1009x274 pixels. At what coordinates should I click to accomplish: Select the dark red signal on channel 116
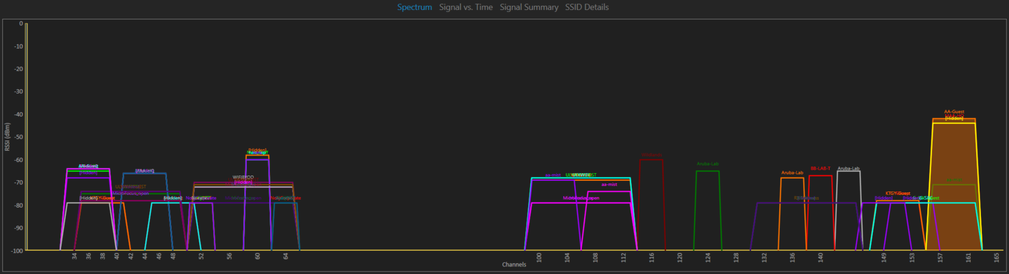652,202
